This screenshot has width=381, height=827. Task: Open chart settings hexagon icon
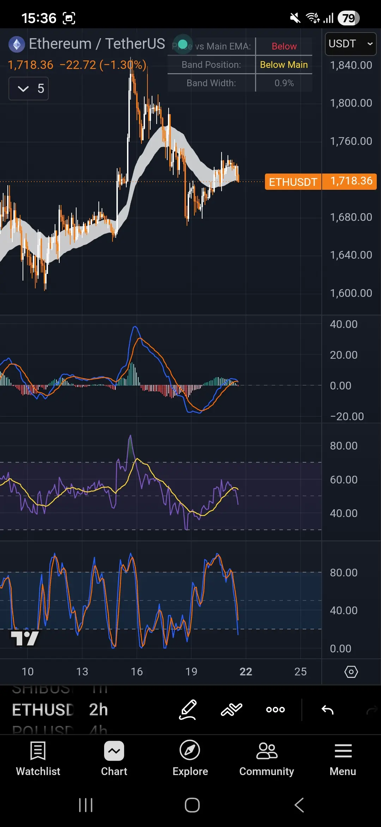(351, 671)
